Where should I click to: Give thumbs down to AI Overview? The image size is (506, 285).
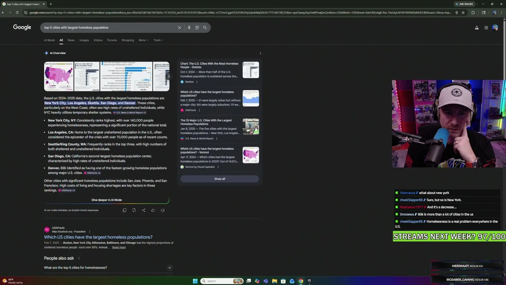[162, 210]
